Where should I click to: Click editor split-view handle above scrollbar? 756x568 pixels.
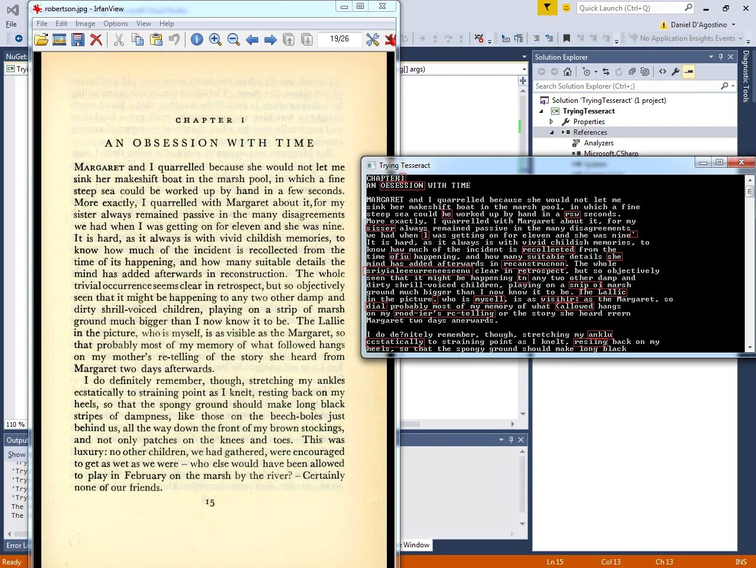click(x=523, y=80)
